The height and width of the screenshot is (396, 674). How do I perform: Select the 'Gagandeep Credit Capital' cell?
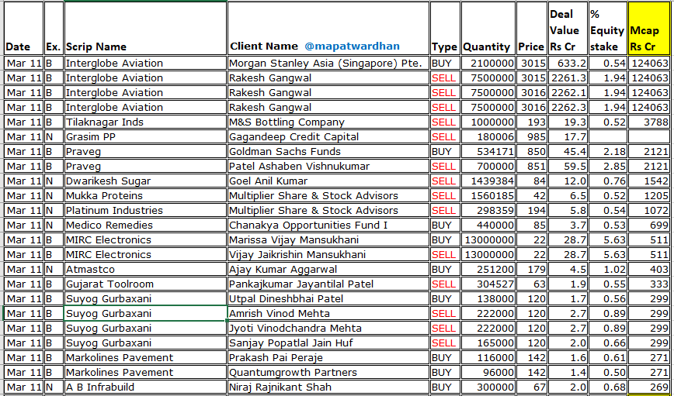click(x=328, y=136)
